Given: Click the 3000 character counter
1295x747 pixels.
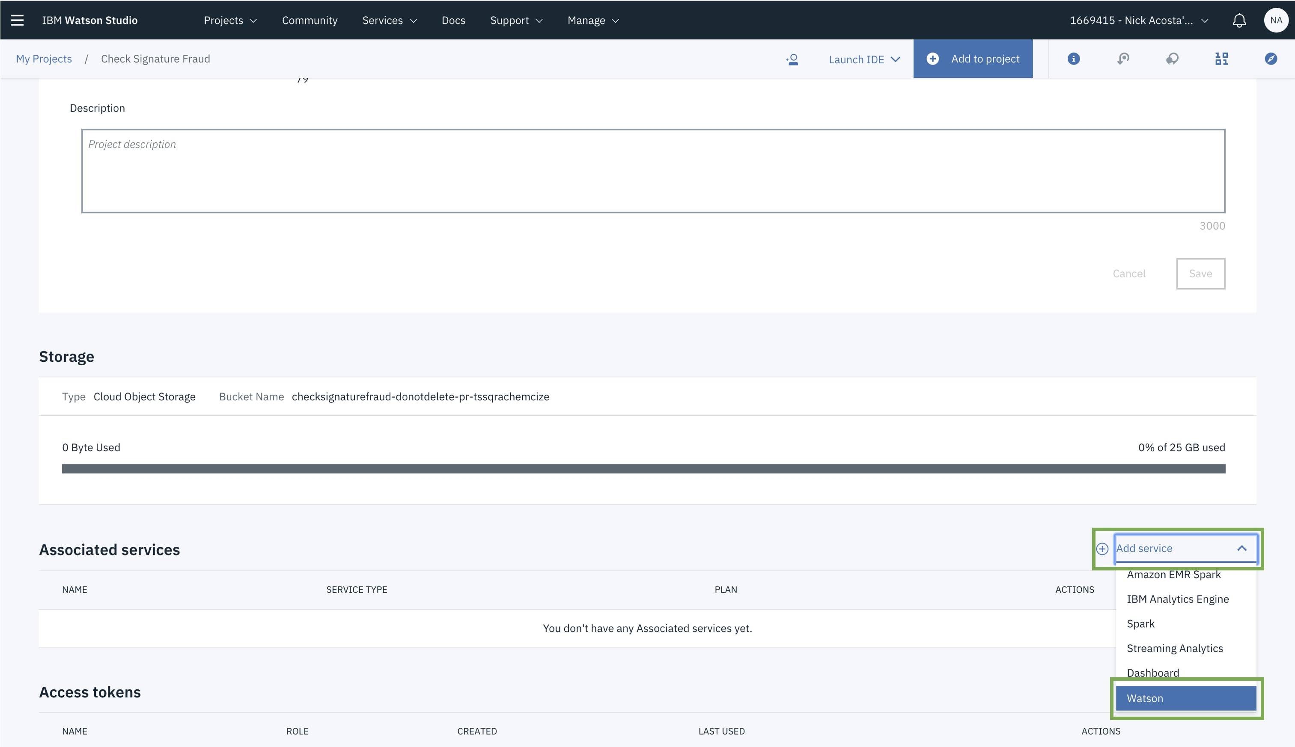Looking at the screenshot, I should (1212, 226).
